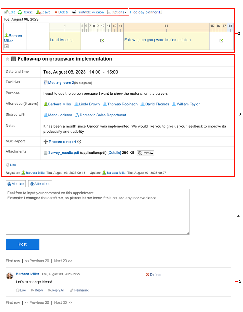Open the LunchMeeting appointment
This screenshot has height=312, width=243.
62,40
